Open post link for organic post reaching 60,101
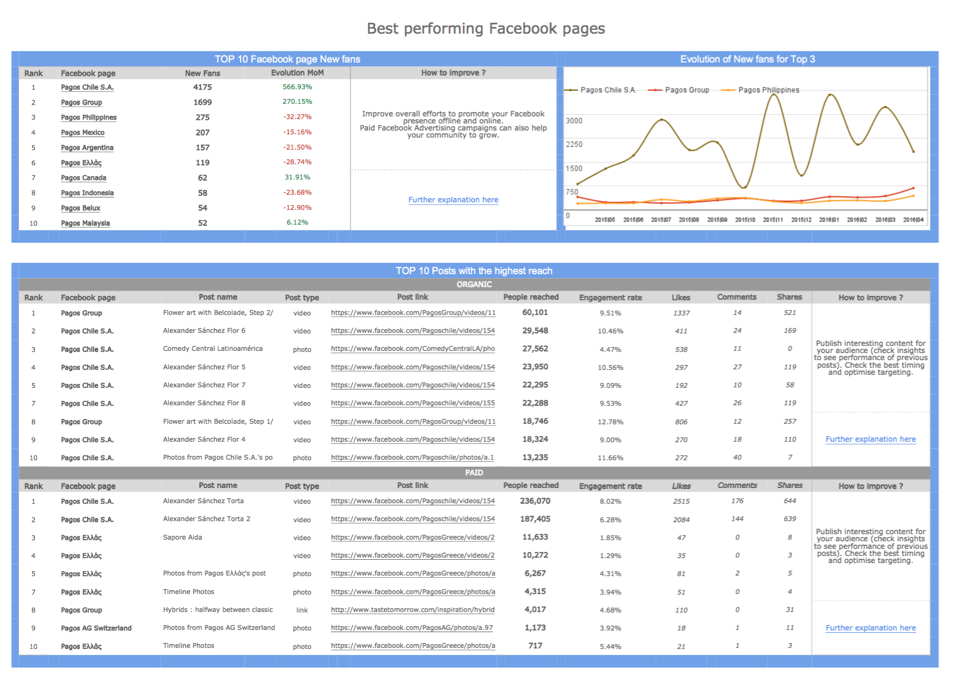 (x=413, y=313)
